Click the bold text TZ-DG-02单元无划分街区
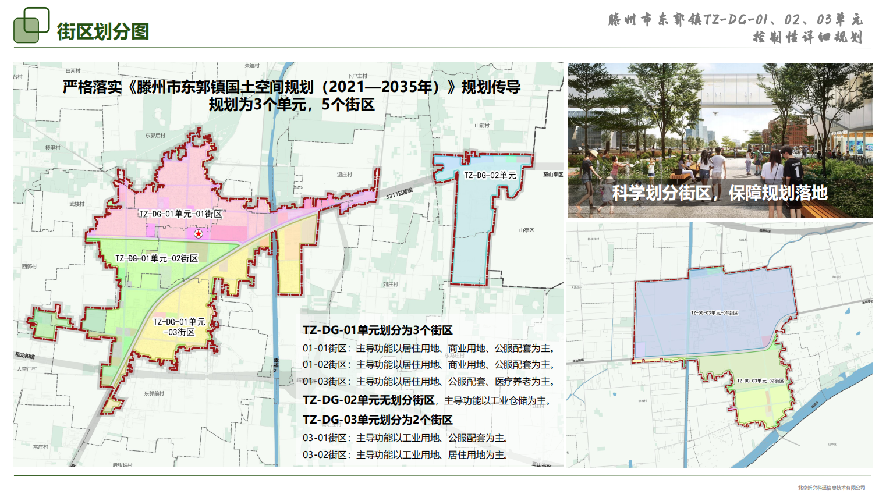Viewport: 886px width, 494px height. tap(368, 400)
